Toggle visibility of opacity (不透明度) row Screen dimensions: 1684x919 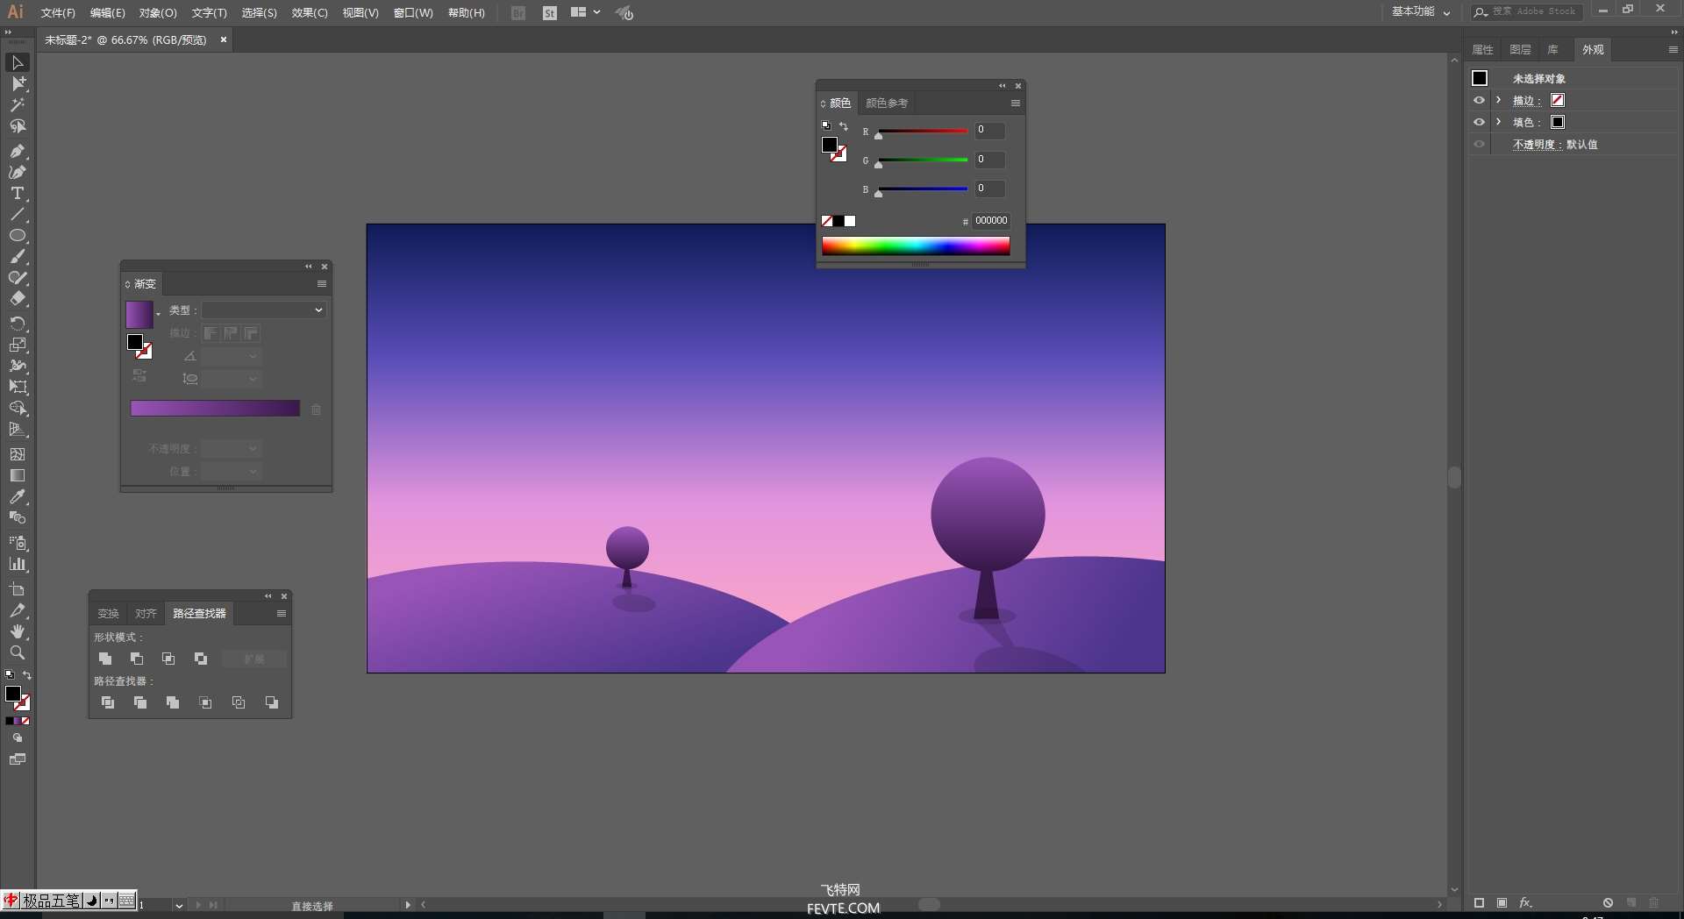[1479, 145]
